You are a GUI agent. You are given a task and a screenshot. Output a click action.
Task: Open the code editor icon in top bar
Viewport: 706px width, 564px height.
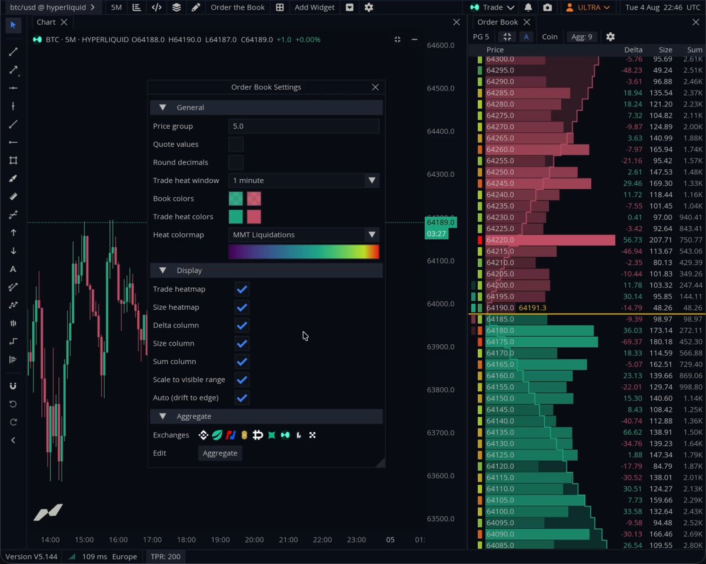[156, 8]
